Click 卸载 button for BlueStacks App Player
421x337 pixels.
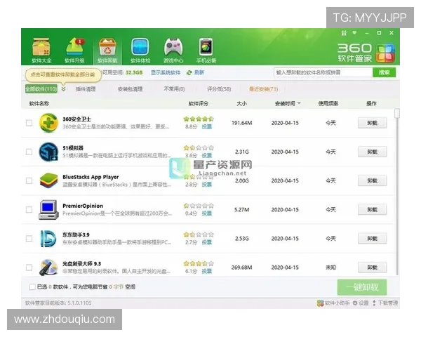click(x=372, y=180)
